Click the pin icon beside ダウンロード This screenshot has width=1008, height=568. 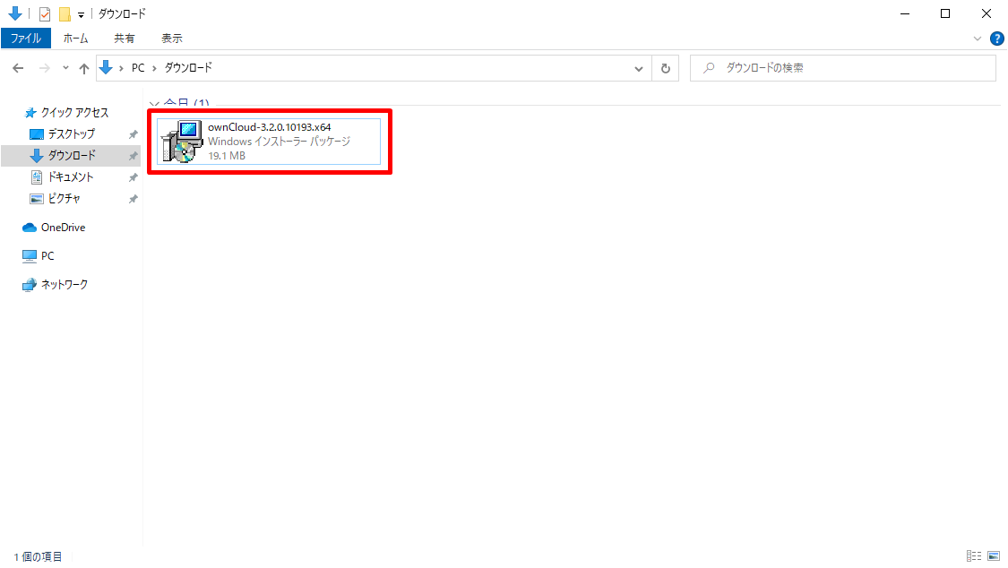(x=134, y=156)
